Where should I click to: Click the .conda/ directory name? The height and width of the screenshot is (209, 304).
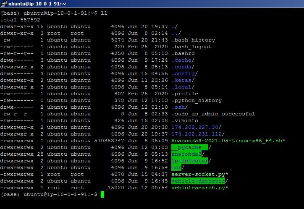[x=183, y=67]
